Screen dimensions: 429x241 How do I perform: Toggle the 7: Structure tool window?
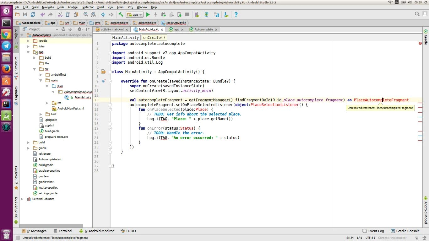(x=16, y=67)
